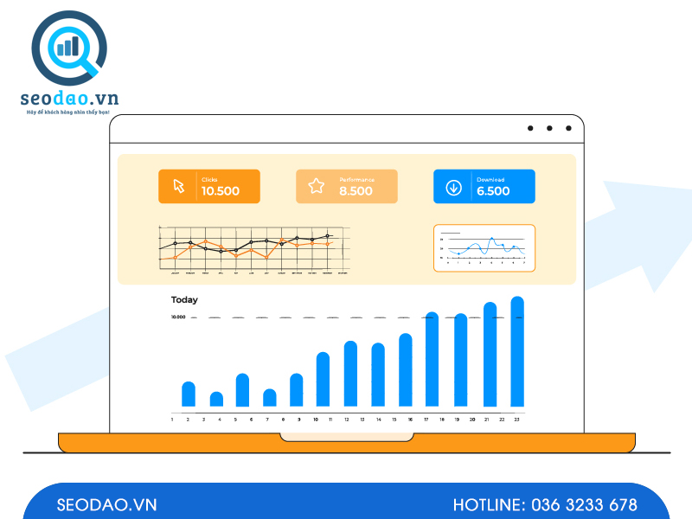This screenshot has width=692, height=519.
Task: Click the cursor icon in Clicks card
Action: click(x=179, y=186)
